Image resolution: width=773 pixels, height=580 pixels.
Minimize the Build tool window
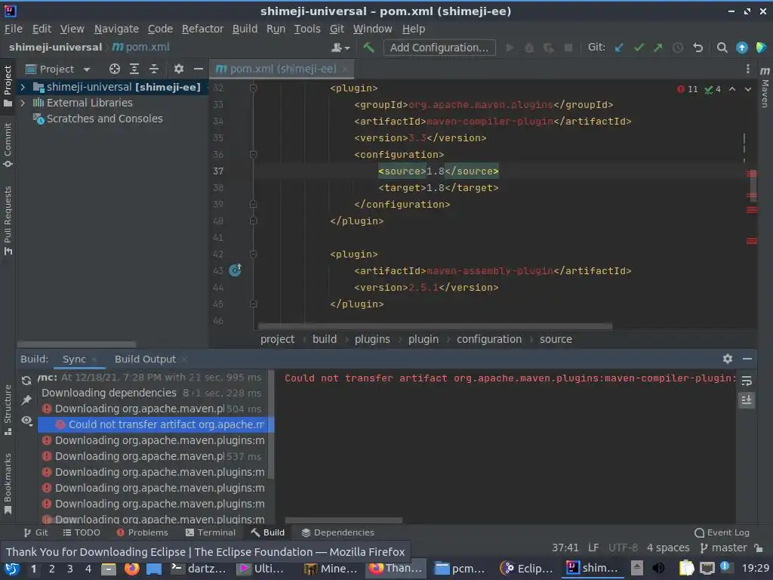tap(747, 359)
